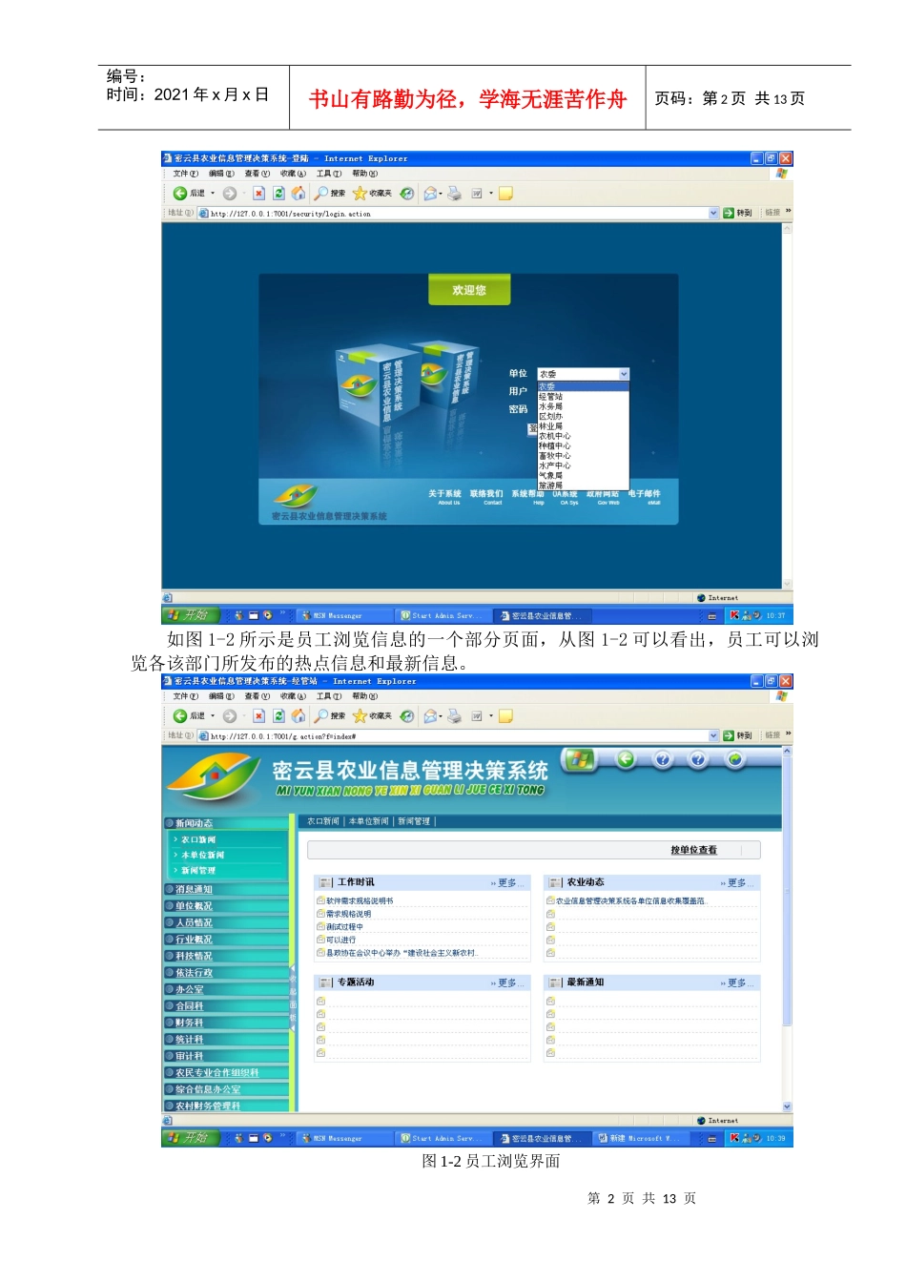The width and height of the screenshot is (906, 1282).
Task: Open 软件需求规格说明书 news item
Action: [x=360, y=900]
